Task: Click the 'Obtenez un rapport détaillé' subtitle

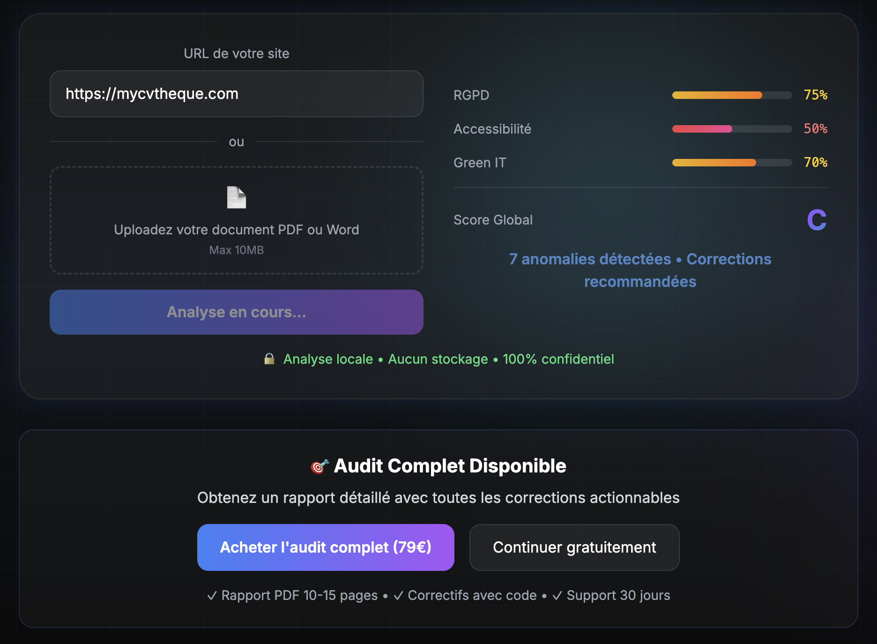Action: pos(438,498)
